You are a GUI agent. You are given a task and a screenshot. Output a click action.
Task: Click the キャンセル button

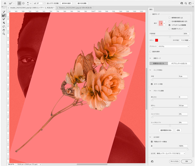point(174,161)
